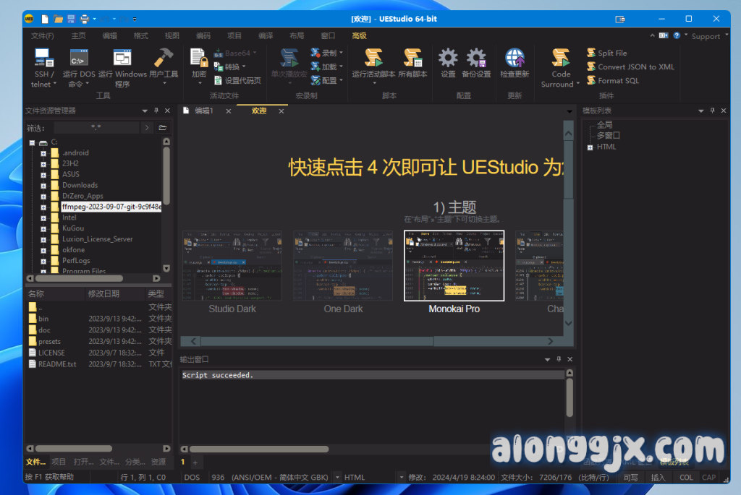Select the One Dark theme thumbnail
This screenshot has width=741, height=495.
pyautogui.click(x=343, y=266)
